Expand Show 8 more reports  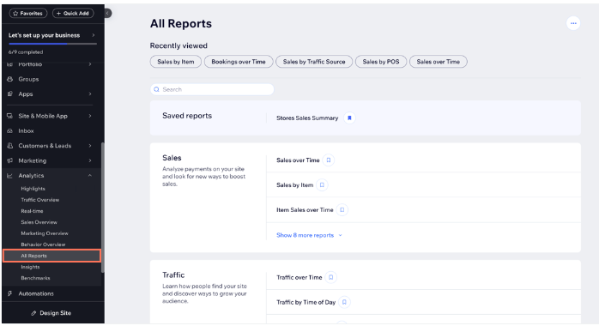point(309,235)
